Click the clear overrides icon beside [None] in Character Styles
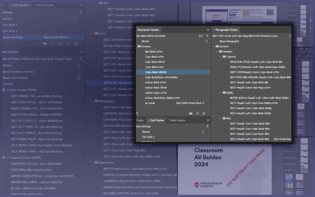The width and height of the screenshot is (315, 197). click(207, 41)
